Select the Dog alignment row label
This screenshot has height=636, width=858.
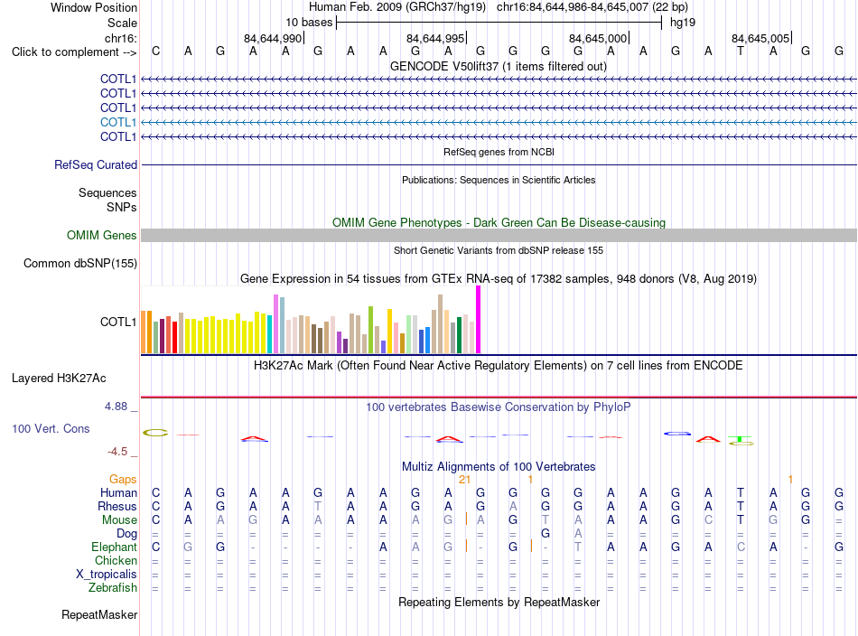(x=126, y=534)
